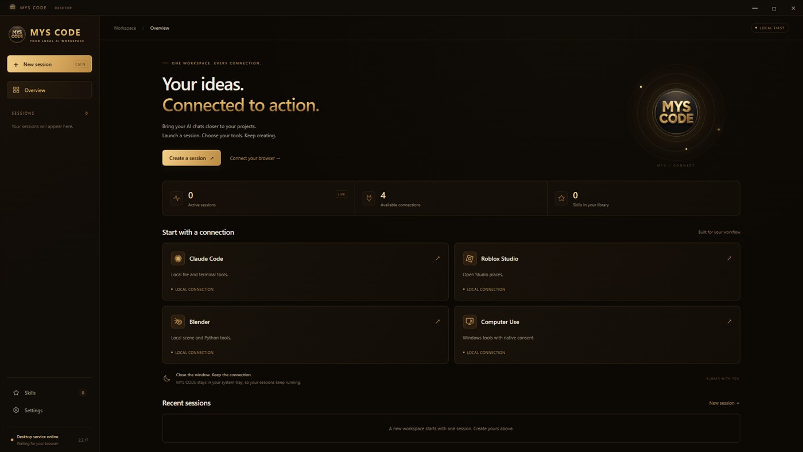This screenshot has width=803, height=452.
Task: Click the Ctrl N shortcut hint
Action: [x=80, y=64]
